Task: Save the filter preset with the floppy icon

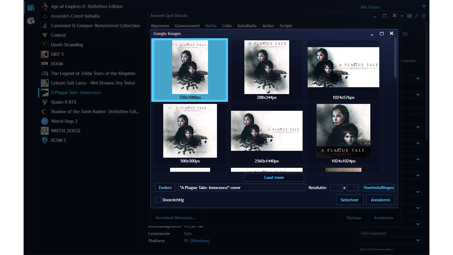Action: (x=409, y=16)
